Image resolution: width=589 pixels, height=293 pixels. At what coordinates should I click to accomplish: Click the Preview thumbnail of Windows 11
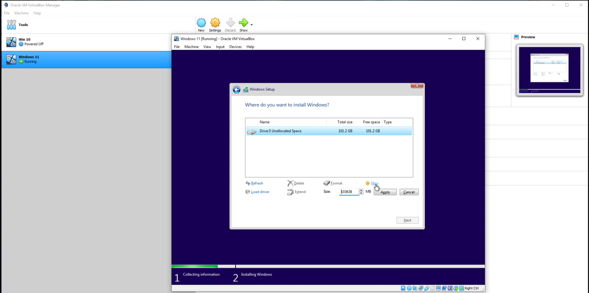[550, 70]
